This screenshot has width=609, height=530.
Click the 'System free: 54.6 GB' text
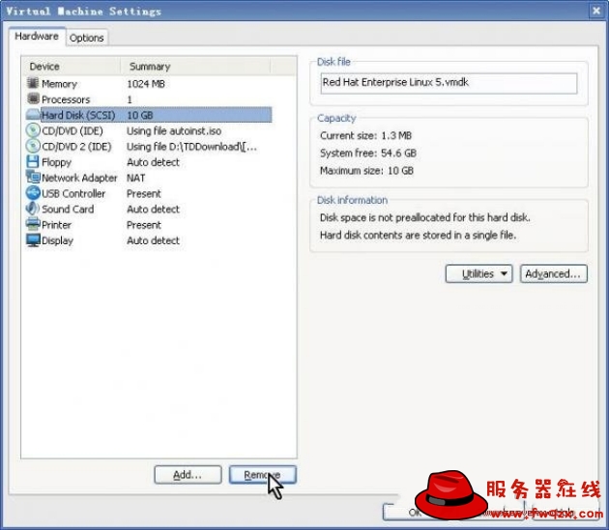(367, 153)
